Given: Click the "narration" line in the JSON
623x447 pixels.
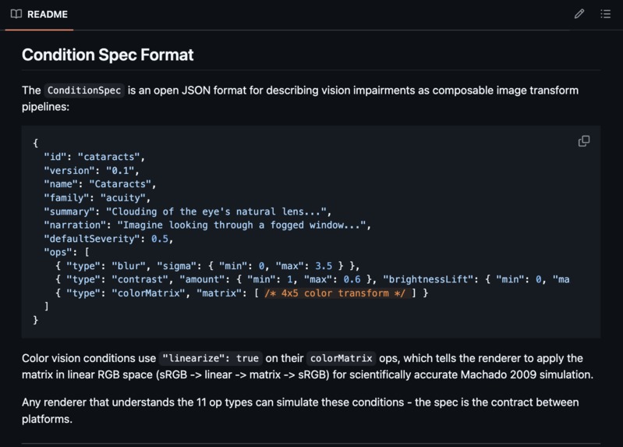Looking at the screenshot, I should [x=207, y=225].
